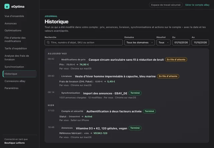Open the Domaine dropdown
Image resolution: width=214 pixels, height=148 pixels.
coord(139,42)
